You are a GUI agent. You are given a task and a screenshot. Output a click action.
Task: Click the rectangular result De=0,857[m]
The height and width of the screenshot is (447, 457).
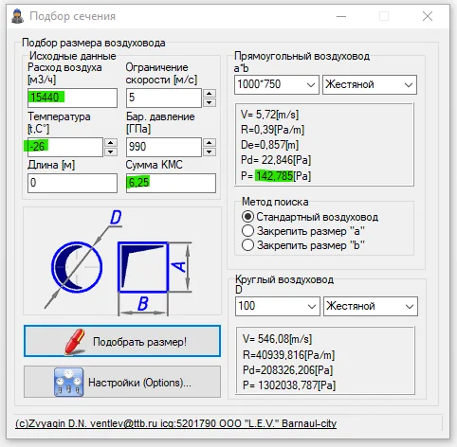click(269, 145)
